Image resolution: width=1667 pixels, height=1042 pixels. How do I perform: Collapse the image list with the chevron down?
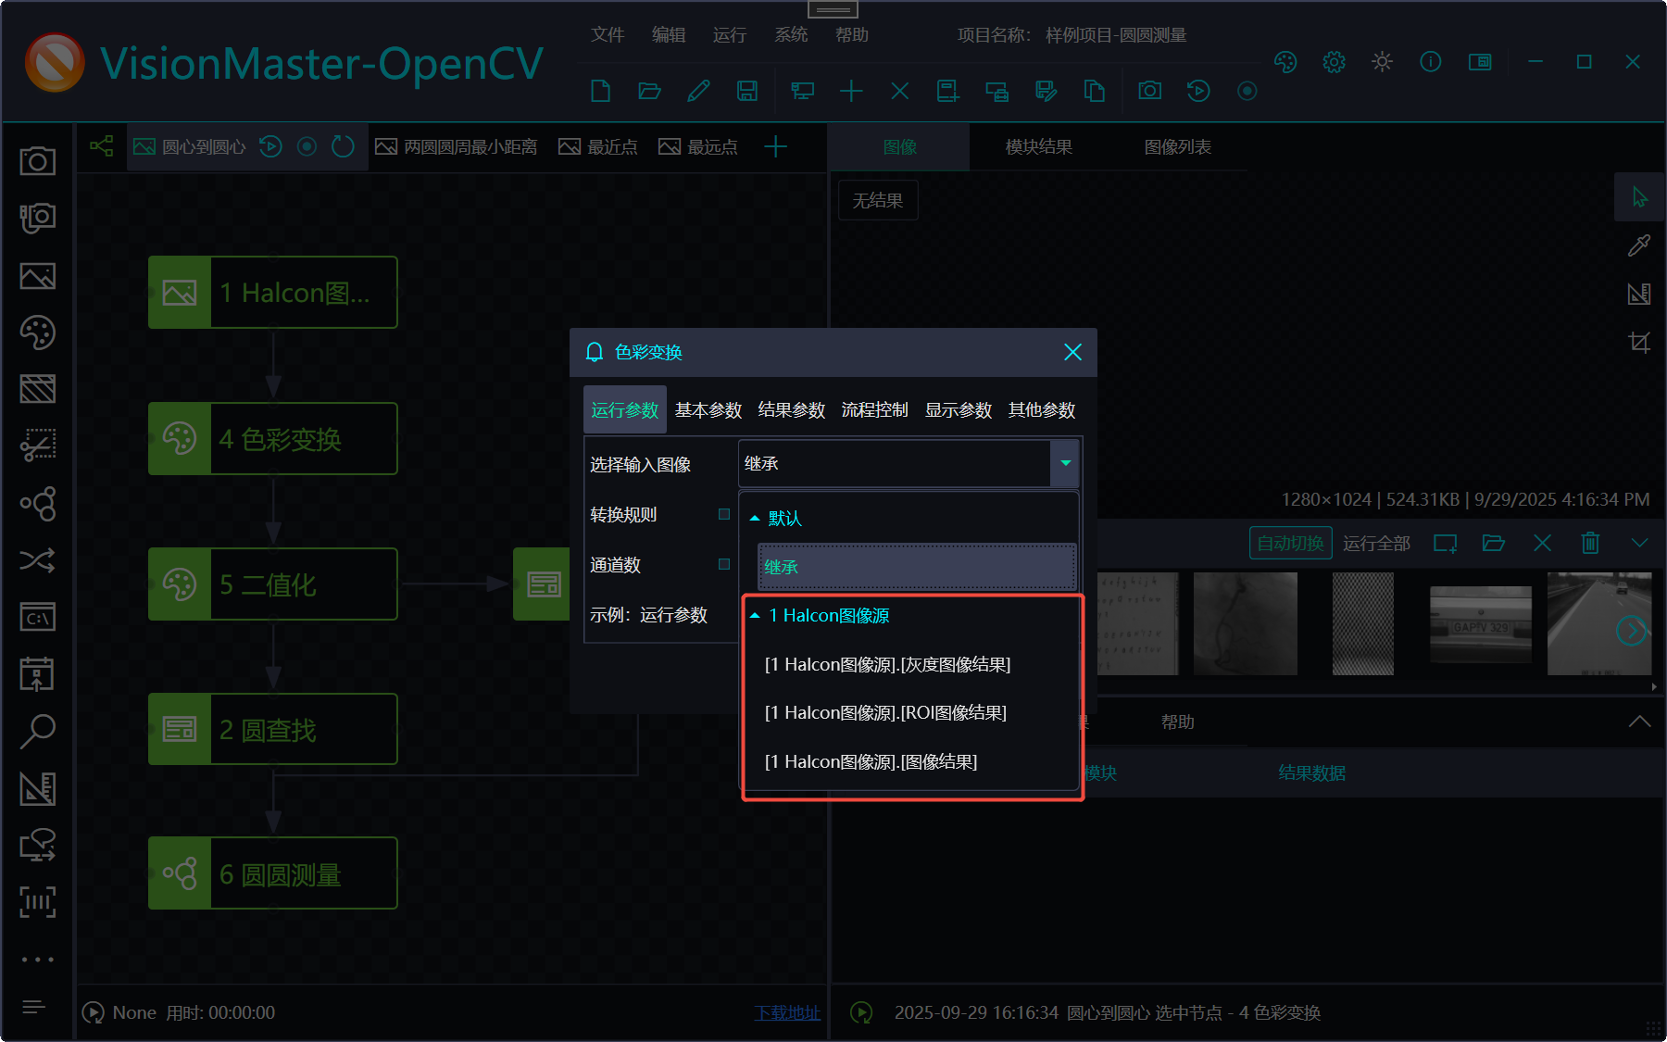point(1639,543)
